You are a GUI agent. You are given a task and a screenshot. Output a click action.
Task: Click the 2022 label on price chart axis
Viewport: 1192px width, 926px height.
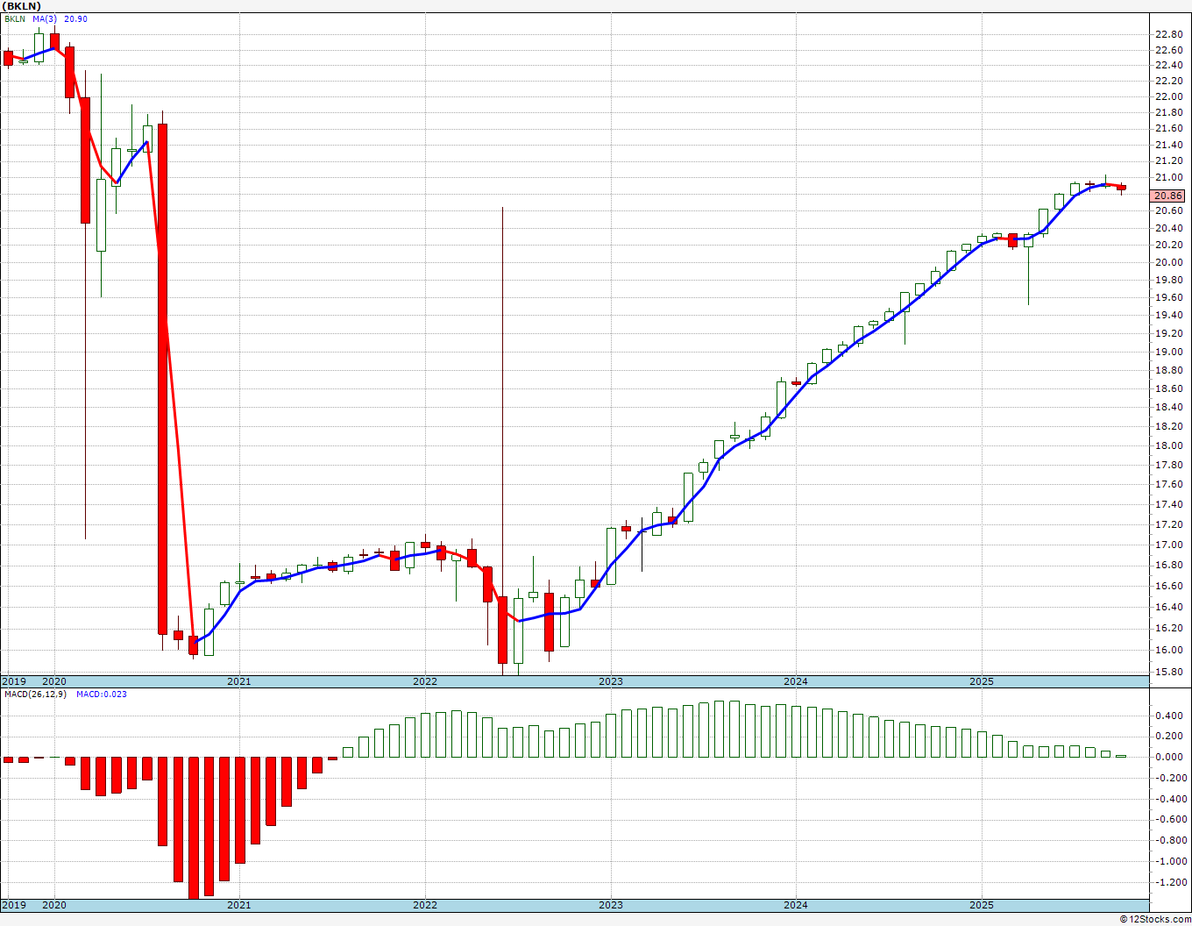(425, 681)
